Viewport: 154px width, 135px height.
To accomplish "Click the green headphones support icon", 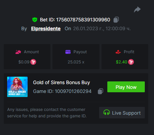I will (x=107, y=112).
